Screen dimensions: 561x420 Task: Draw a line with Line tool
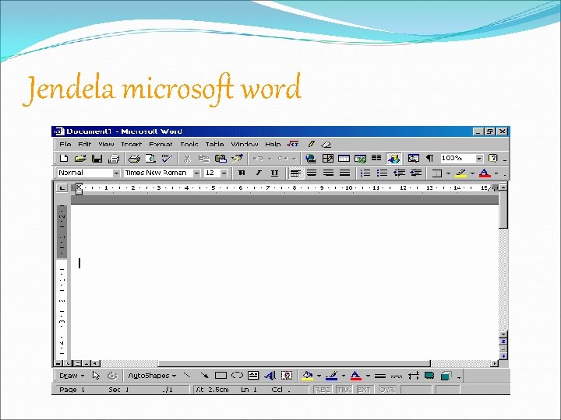(187, 376)
